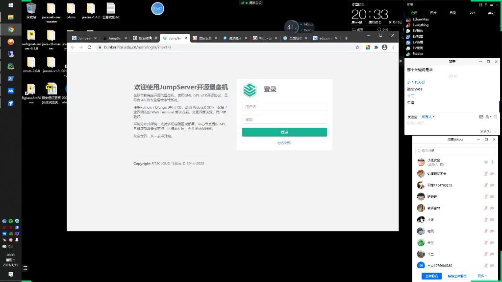
Task: Select member 这道题我不会 in list
Action: click(454, 174)
